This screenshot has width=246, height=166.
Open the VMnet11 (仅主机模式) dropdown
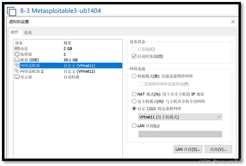coord(180,117)
